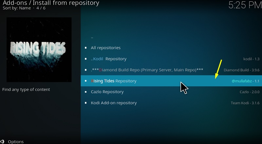Select the ..Kodil Repository row
Image resolution: width=262 pixels, height=144 pixels.
pyautogui.click(x=171, y=59)
